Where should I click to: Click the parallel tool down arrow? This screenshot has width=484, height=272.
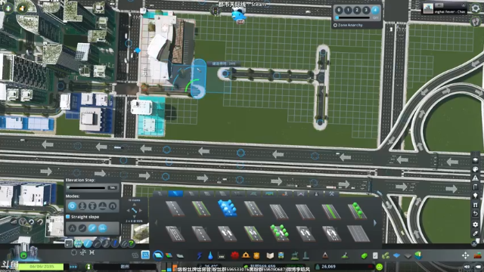tap(135, 217)
